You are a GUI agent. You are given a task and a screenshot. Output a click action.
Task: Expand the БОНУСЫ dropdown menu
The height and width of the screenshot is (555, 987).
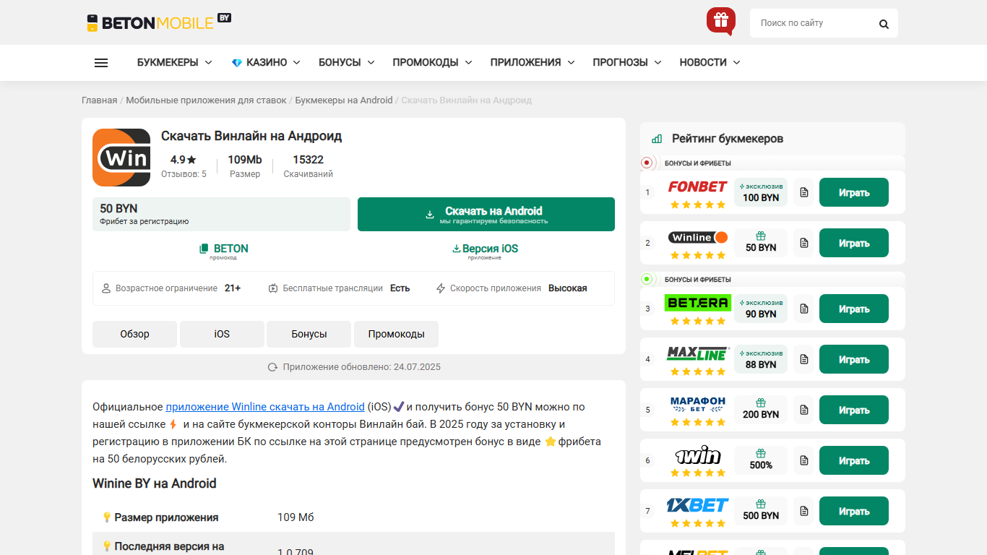347,63
